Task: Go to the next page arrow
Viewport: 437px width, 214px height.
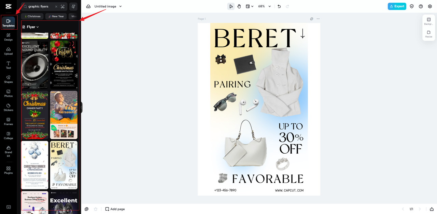Action: 420,209
